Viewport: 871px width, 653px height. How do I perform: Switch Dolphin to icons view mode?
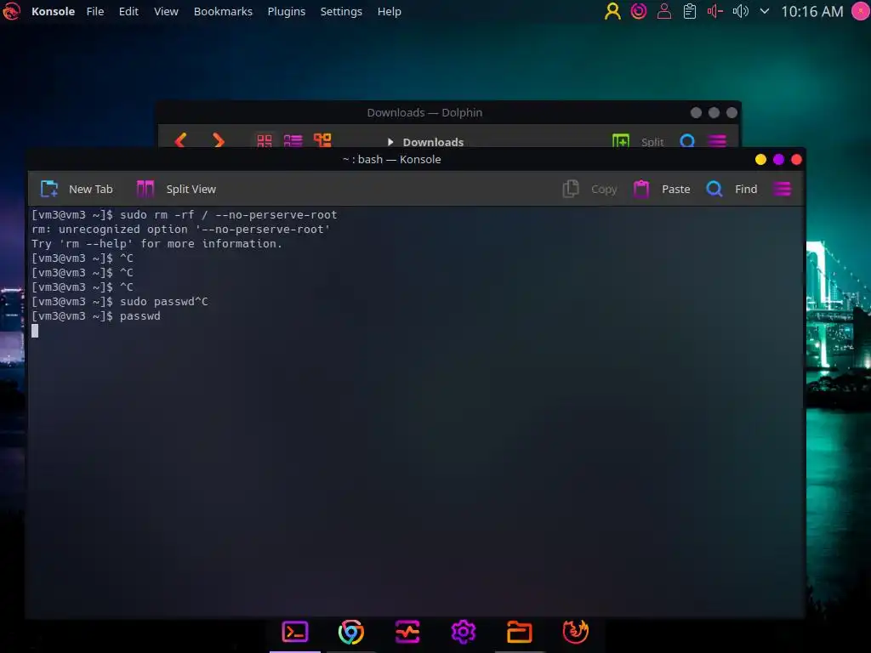tap(265, 140)
